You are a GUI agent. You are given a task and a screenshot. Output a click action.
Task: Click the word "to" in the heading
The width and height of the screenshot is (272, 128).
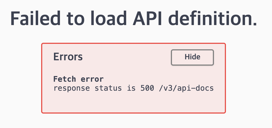77,19
